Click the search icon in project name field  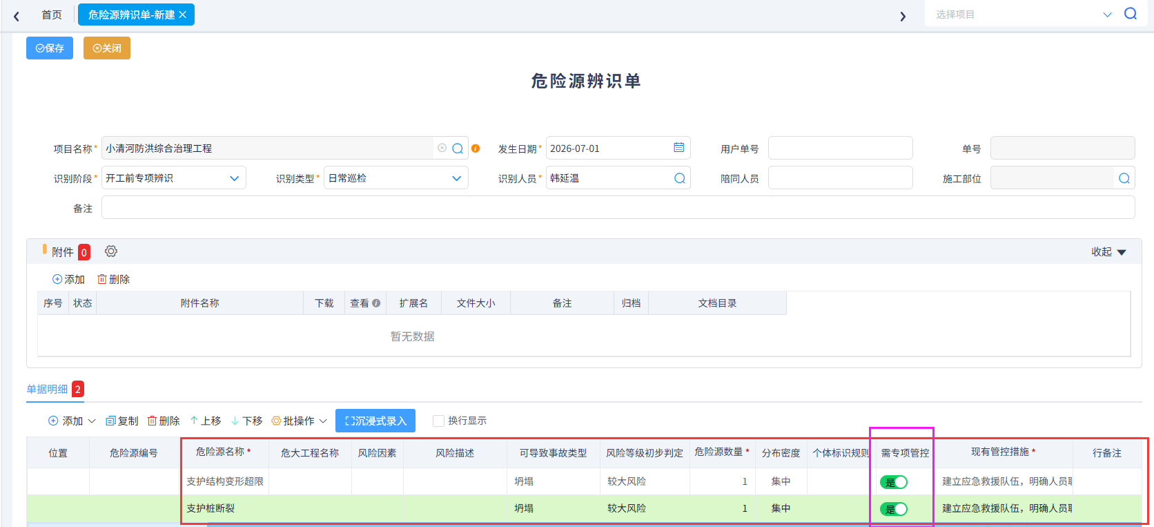click(458, 148)
